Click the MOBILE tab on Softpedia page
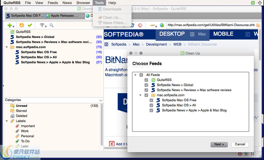This screenshot has width=264, height=160. click(223, 34)
